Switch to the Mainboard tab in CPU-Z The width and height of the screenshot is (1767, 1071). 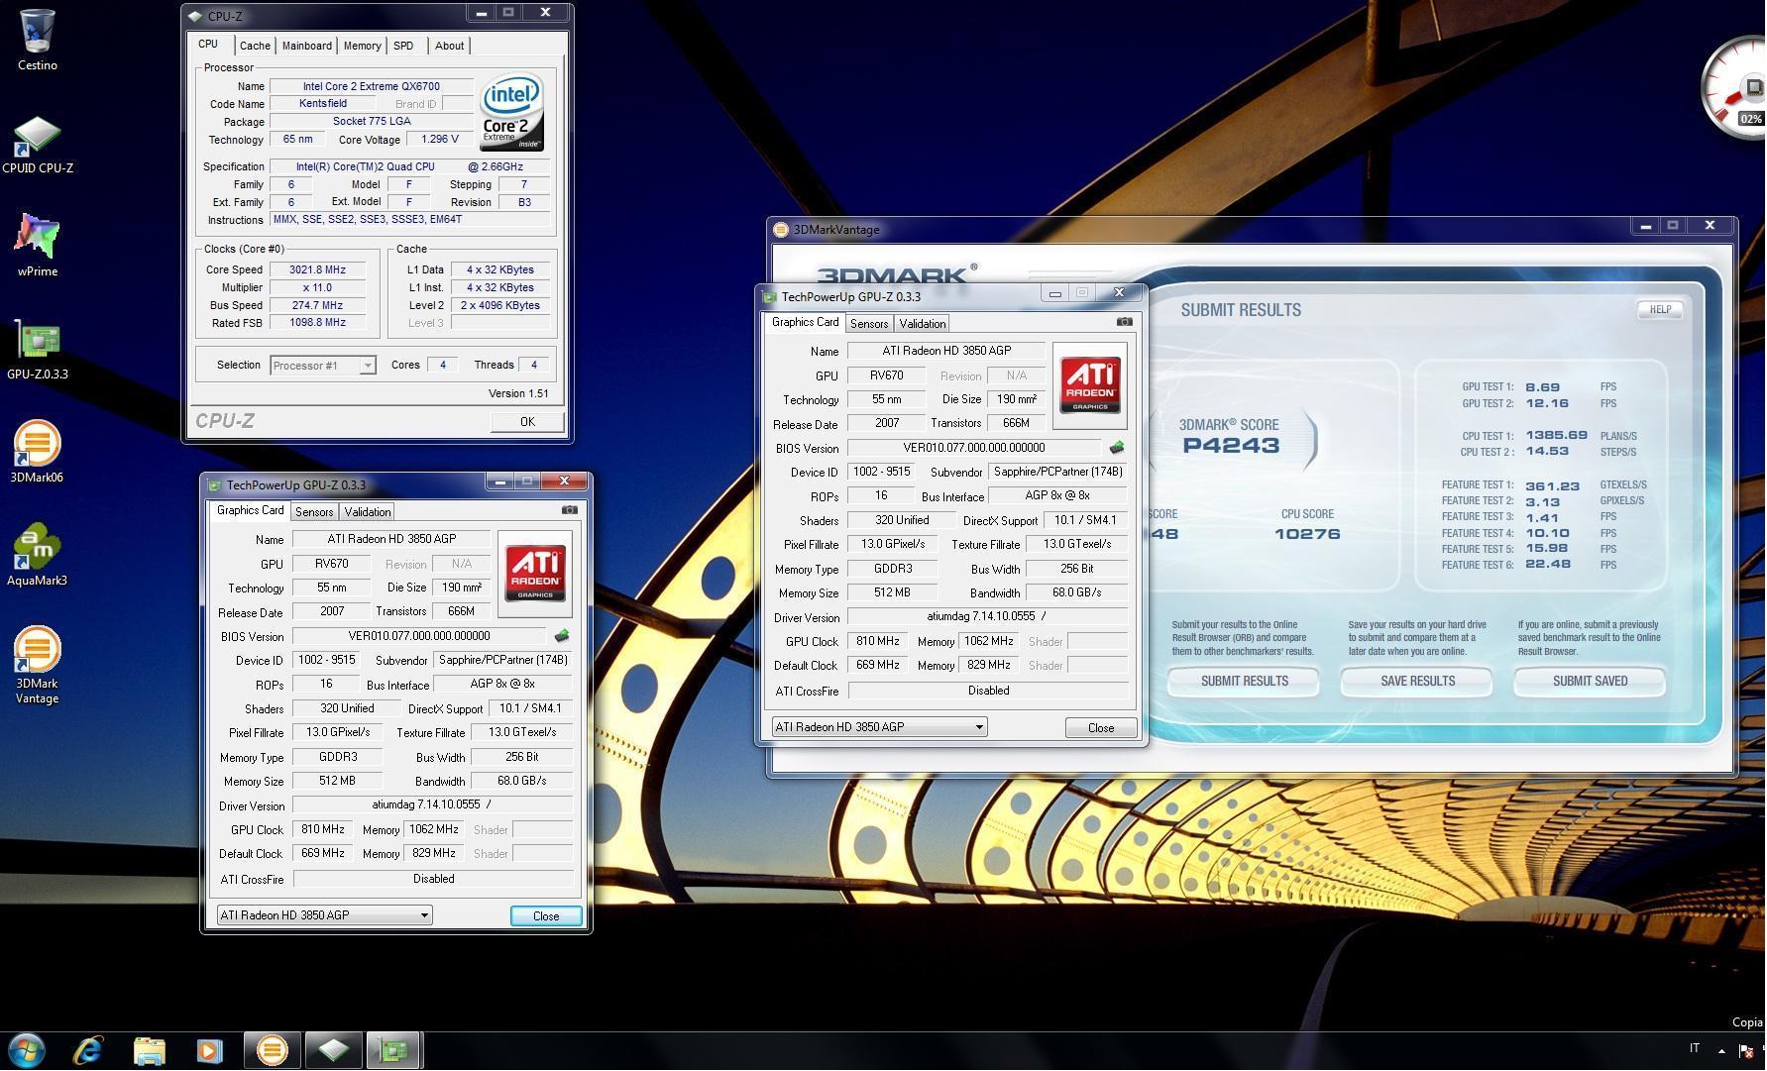(x=307, y=46)
